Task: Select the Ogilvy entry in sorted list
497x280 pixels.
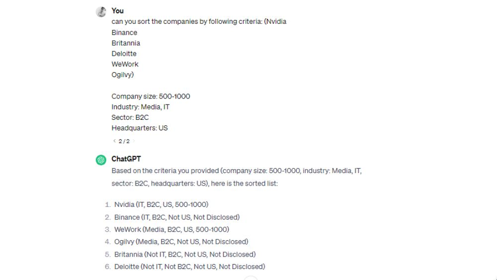Action: point(181,242)
